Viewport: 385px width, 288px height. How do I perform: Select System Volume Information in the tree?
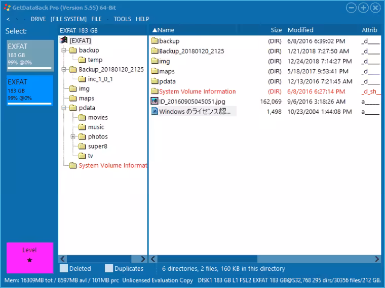click(112, 166)
